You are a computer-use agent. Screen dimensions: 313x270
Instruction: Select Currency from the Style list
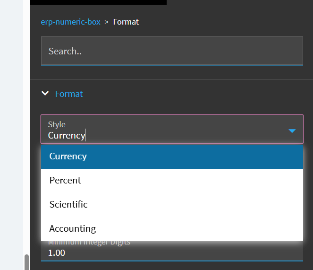point(68,157)
